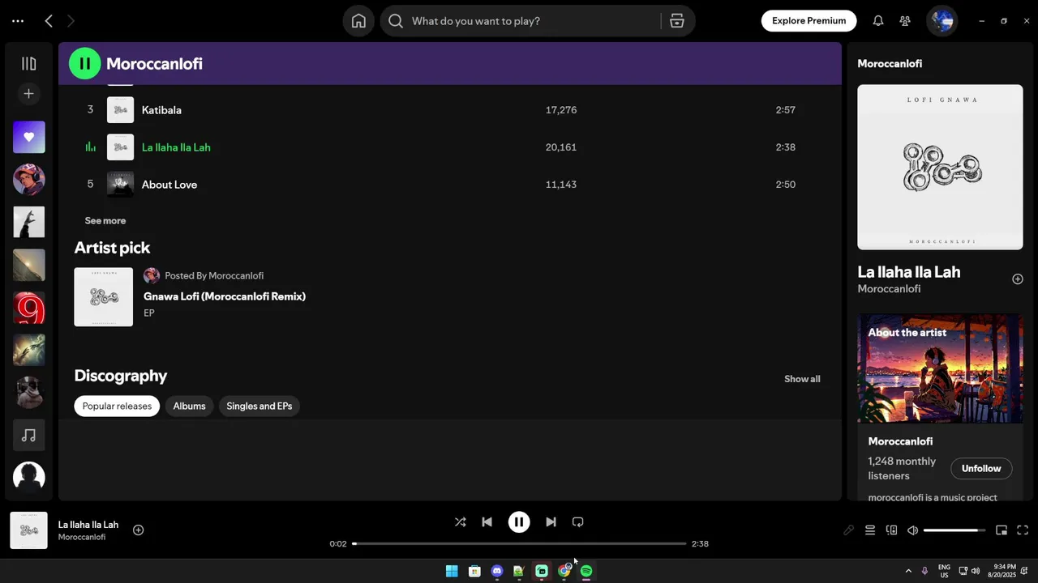Open notifications bell
The image size is (1038, 583).
pos(877,21)
